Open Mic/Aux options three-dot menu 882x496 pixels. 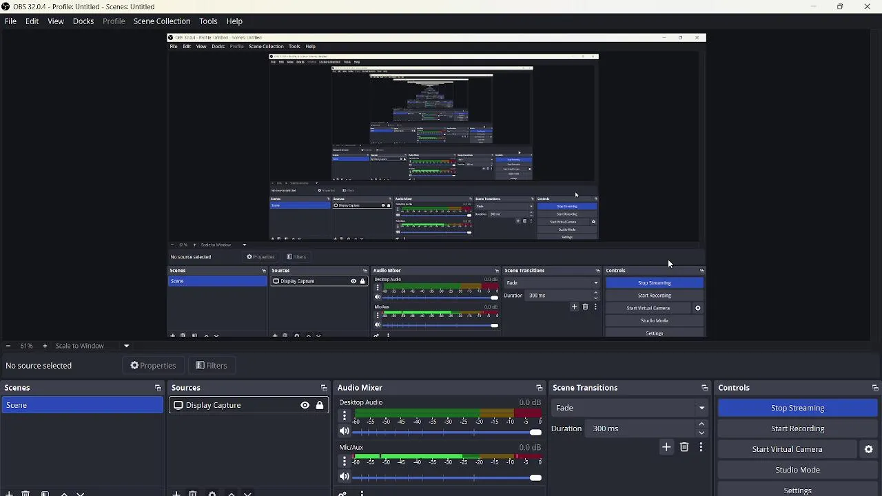pos(345,461)
